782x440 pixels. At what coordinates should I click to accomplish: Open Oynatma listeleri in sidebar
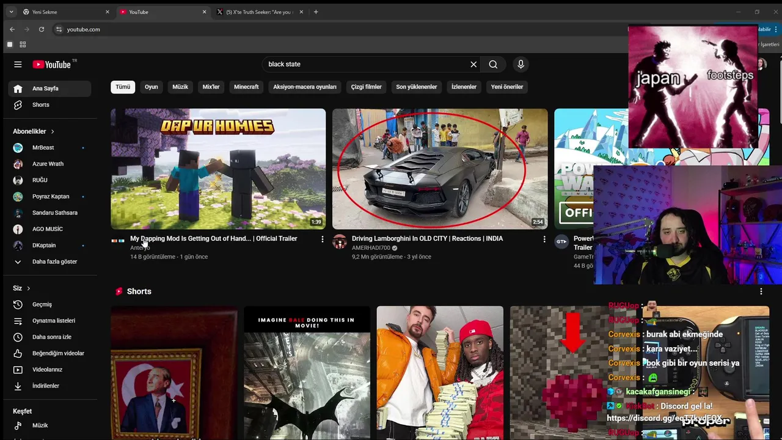pos(49,321)
